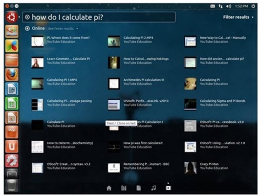Click the Online category header icon
Image resolution: width=261 pixels, height=196 pixels.
pos(27,28)
